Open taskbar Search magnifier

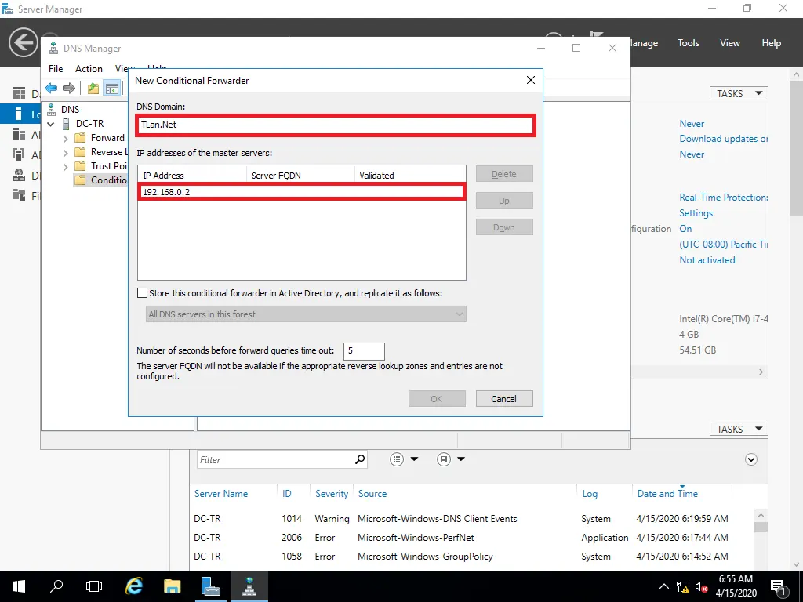tap(56, 586)
